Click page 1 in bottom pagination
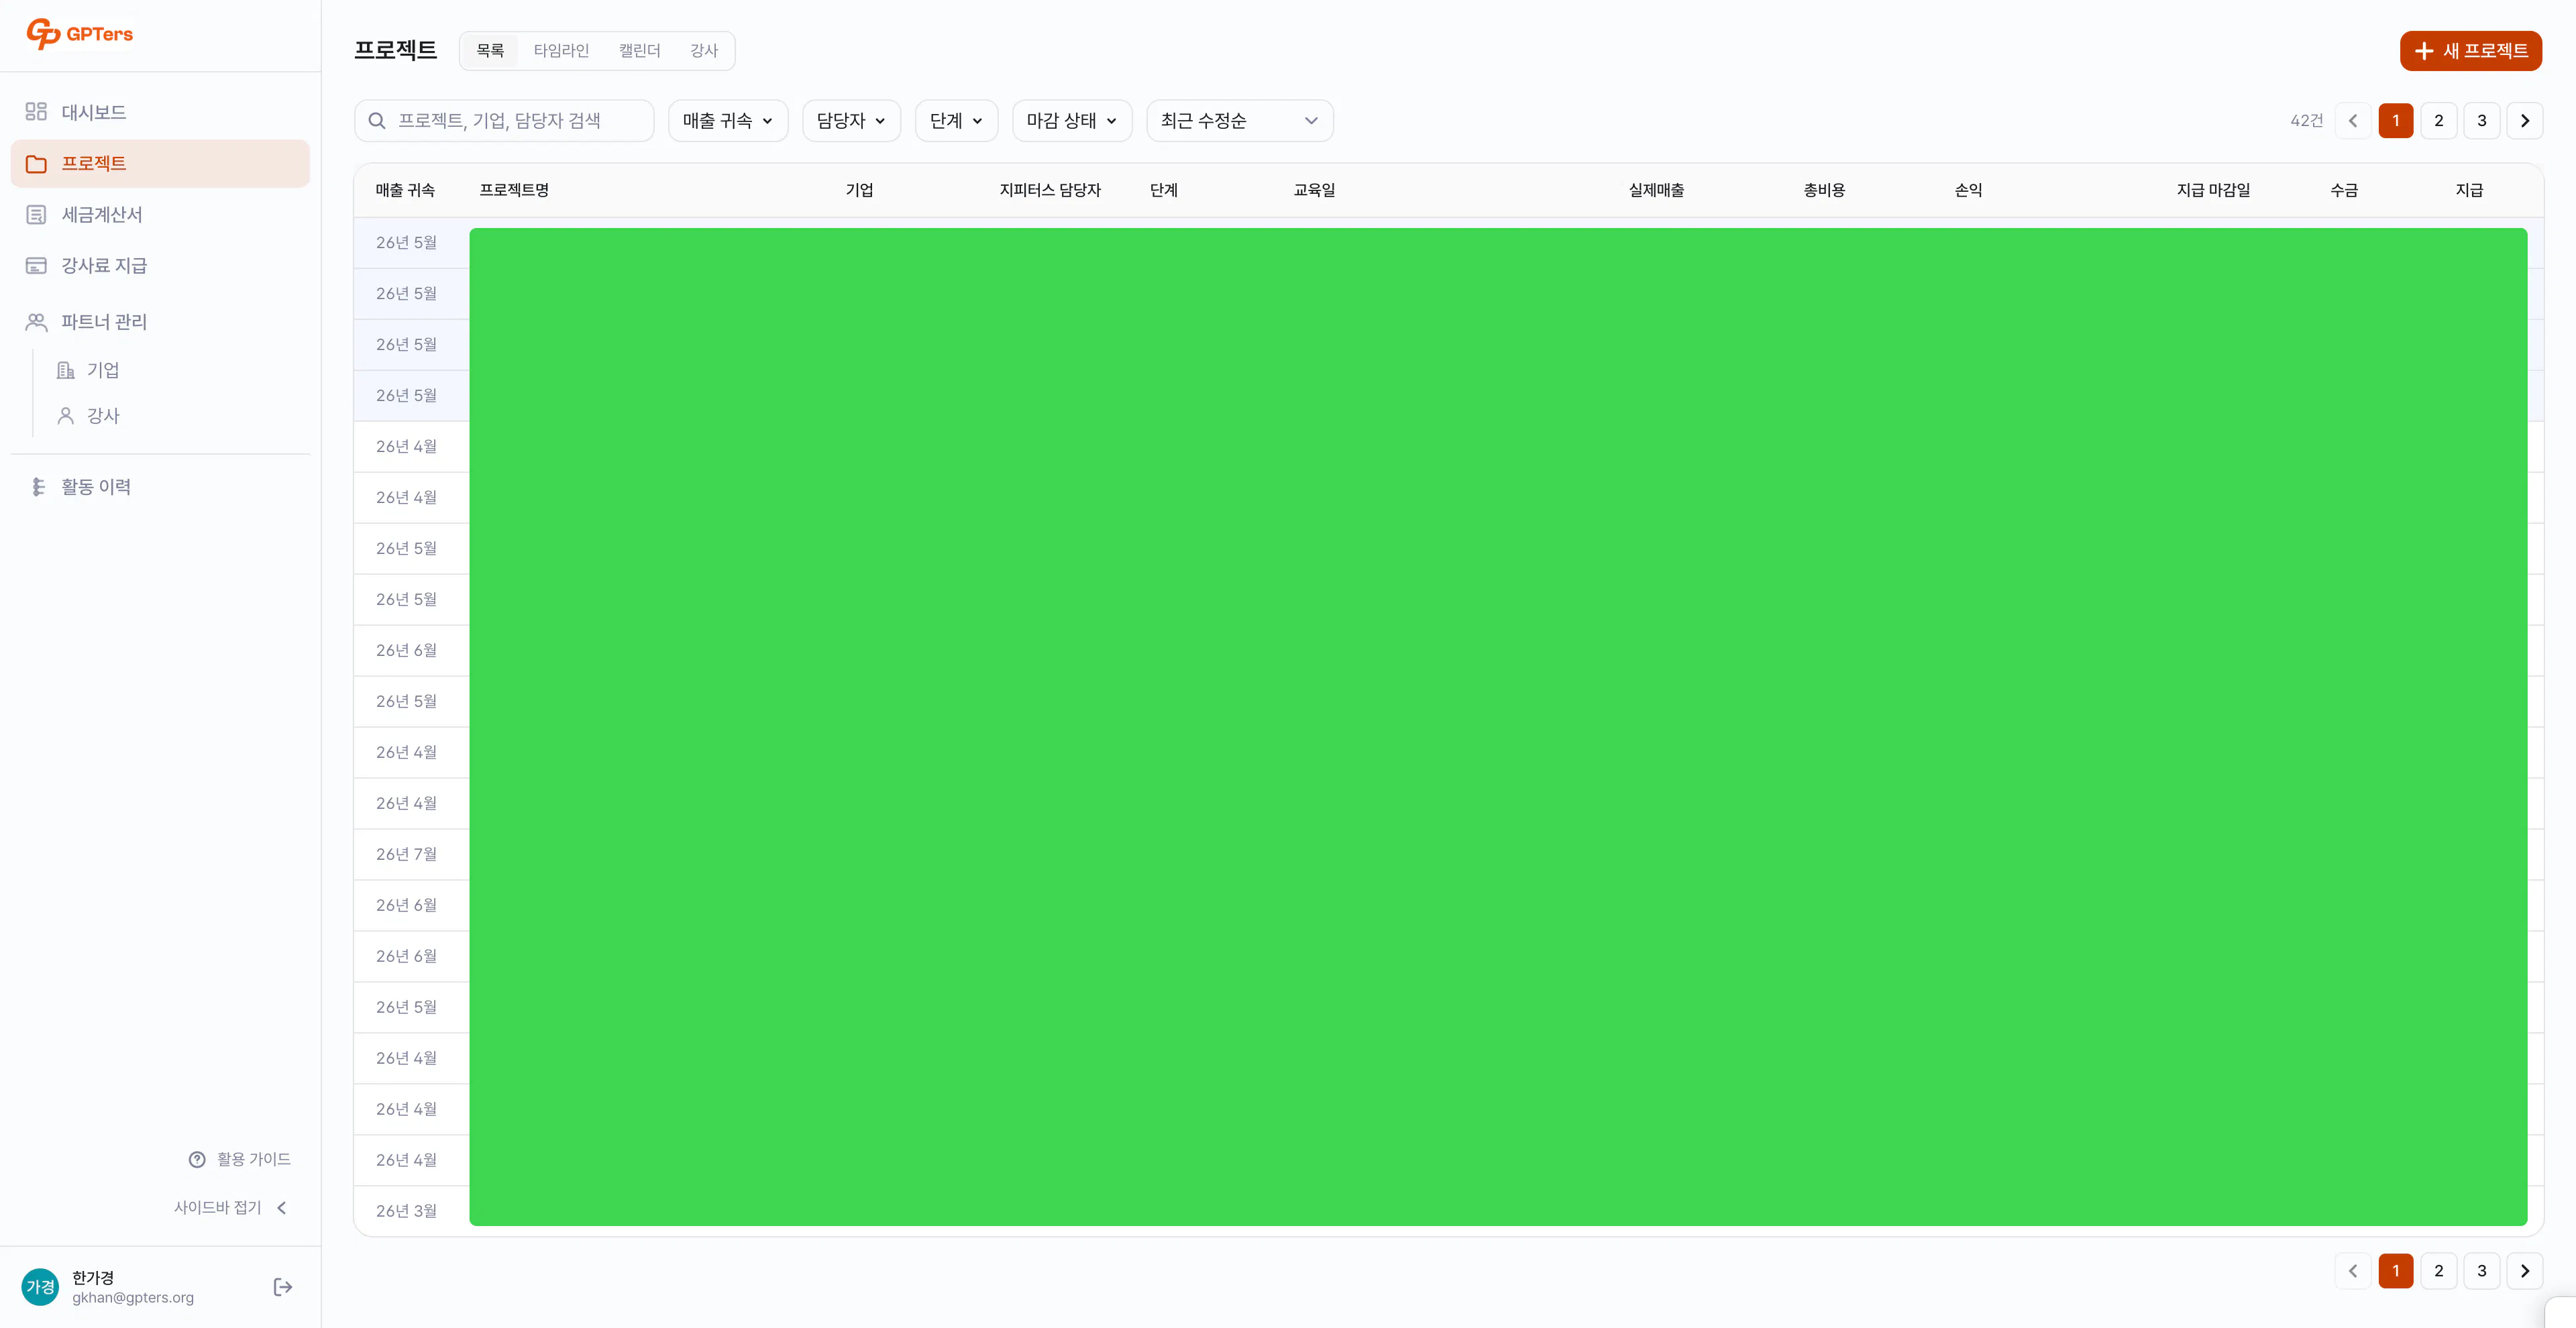Image resolution: width=2576 pixels, height=1328 pixels. (x=2396, y=1271)
